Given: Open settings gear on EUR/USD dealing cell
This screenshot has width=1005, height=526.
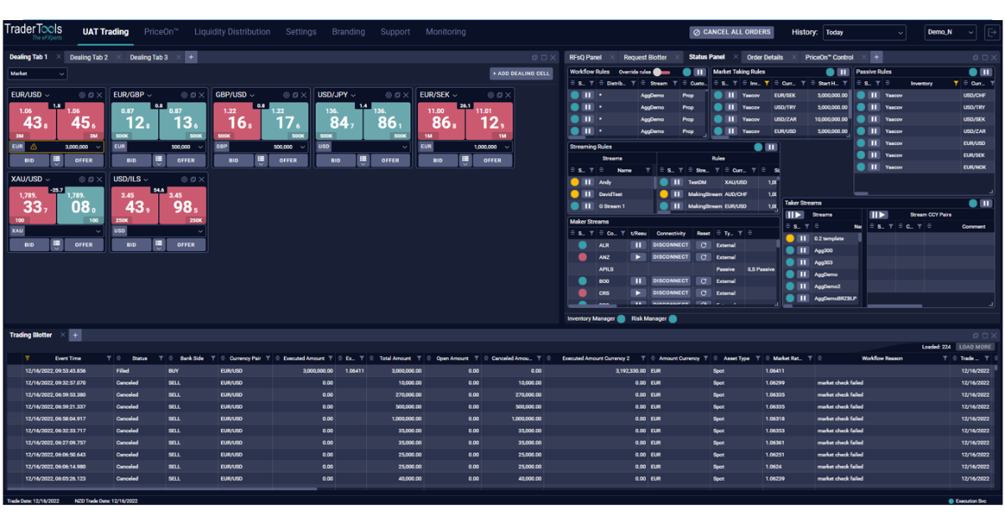Looking at the screenshot, I should click(x=82, y=95).
